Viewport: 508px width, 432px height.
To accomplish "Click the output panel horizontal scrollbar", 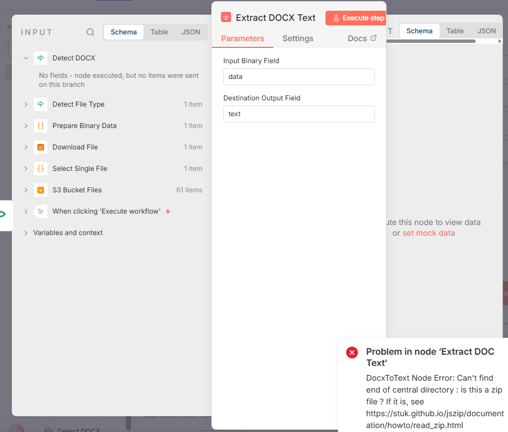I will tap(431, 41).
